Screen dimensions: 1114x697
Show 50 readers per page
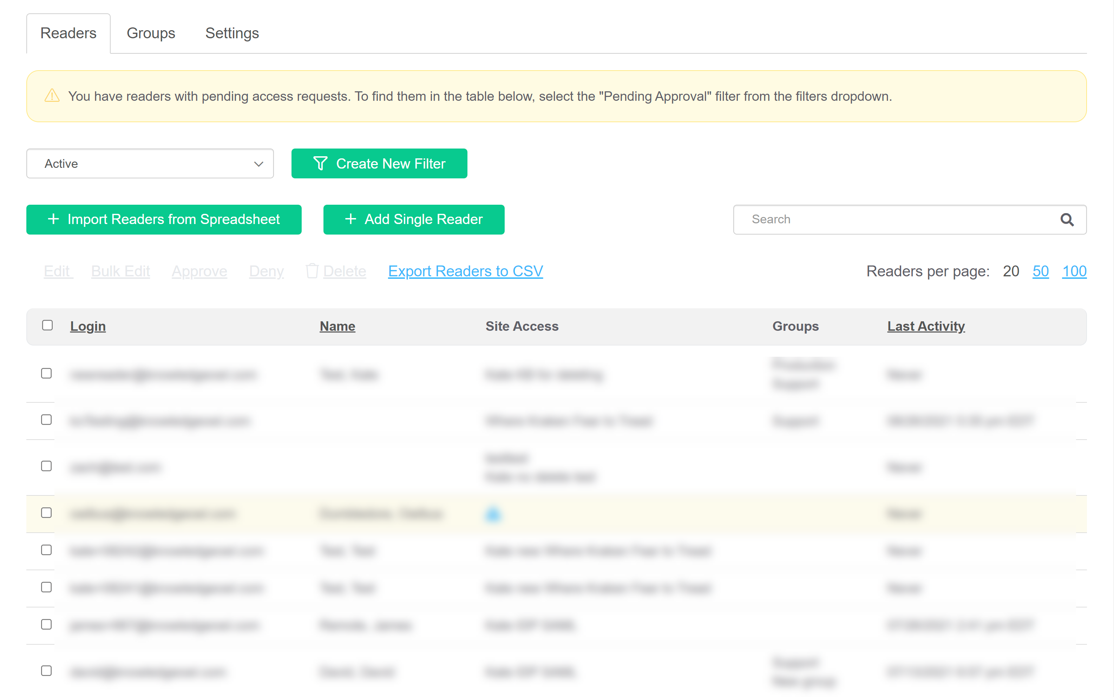tap(1040, 271)
